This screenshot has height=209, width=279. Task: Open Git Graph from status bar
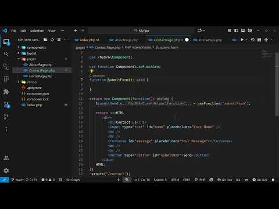tap(73, 180)
